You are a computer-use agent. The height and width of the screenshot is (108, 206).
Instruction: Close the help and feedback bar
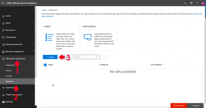[x=203, y=104]
